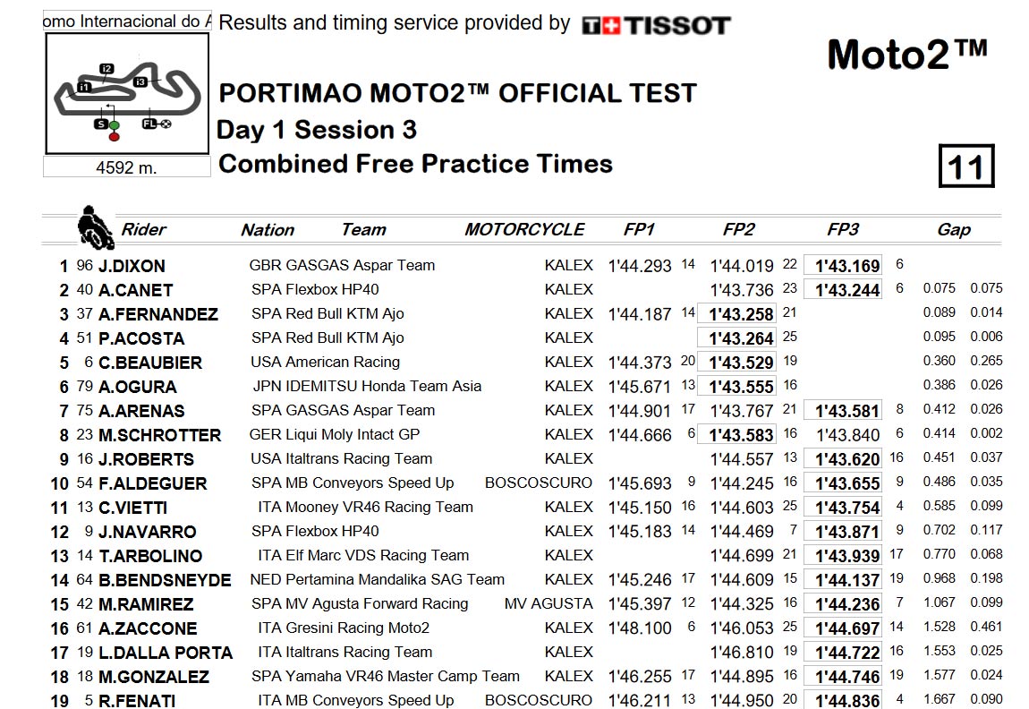The image size is (1029, 709).
Task: Click the motorcycle rider icon
Action: pyautogui.click(x=96, y=227)
